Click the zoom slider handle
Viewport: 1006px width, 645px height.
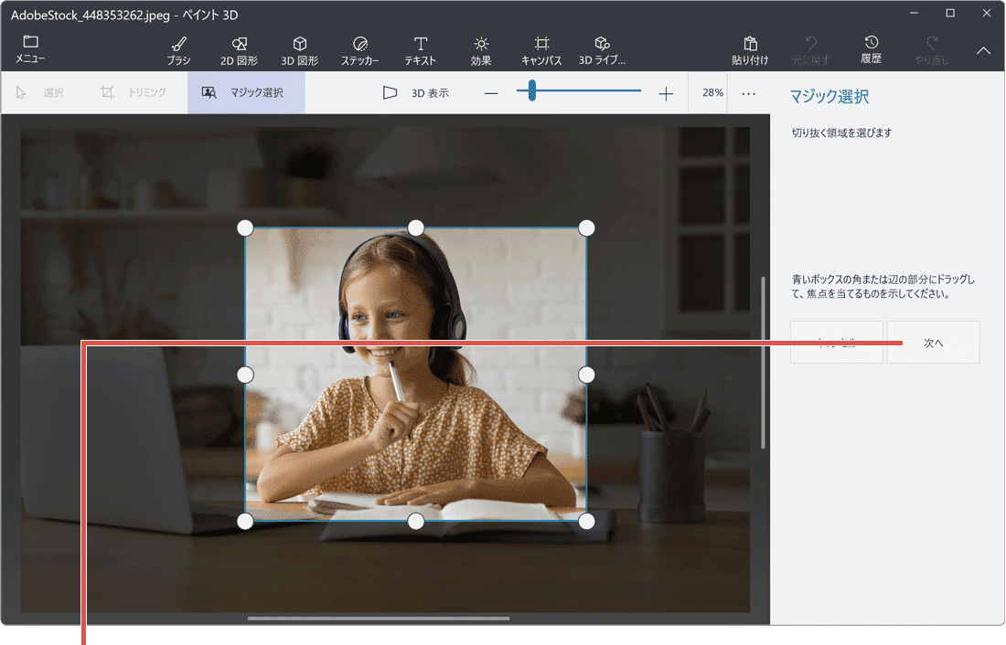tap(533, 92)
